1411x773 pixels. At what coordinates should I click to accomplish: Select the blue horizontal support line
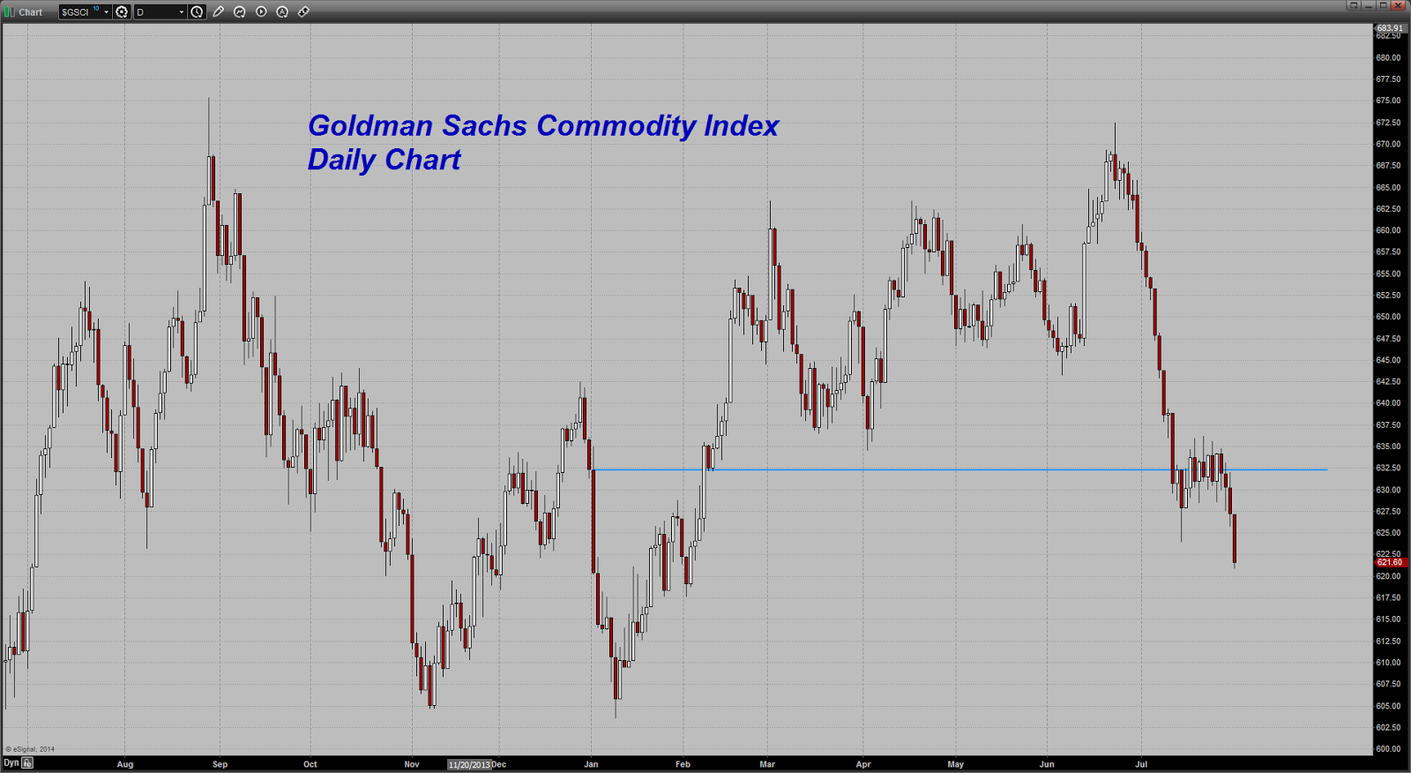pos(959,469)
